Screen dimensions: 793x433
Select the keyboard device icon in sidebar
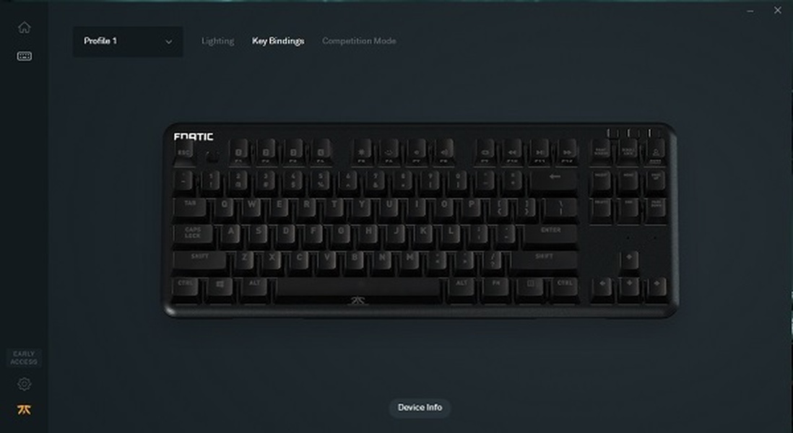pos(25,56)
